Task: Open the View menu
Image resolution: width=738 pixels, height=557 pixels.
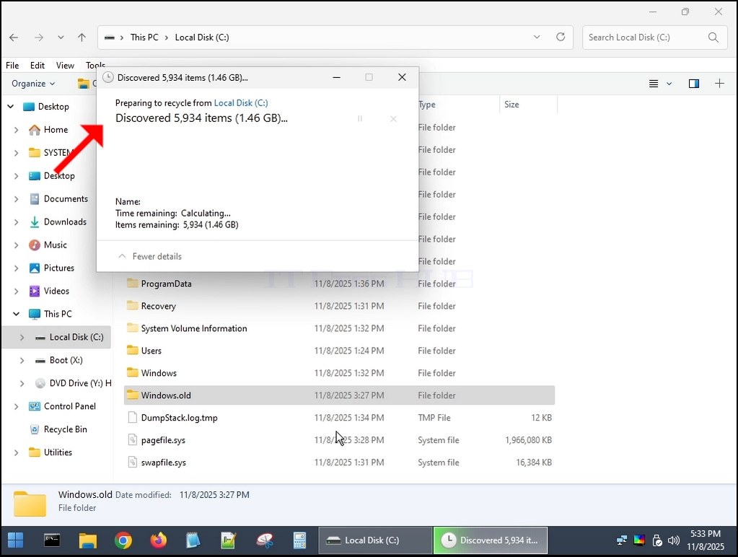Action: [x=65, y=66]
